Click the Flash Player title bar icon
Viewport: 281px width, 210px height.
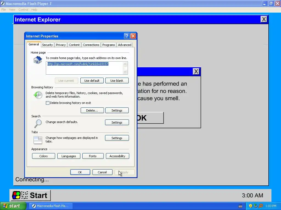(3, 3)
